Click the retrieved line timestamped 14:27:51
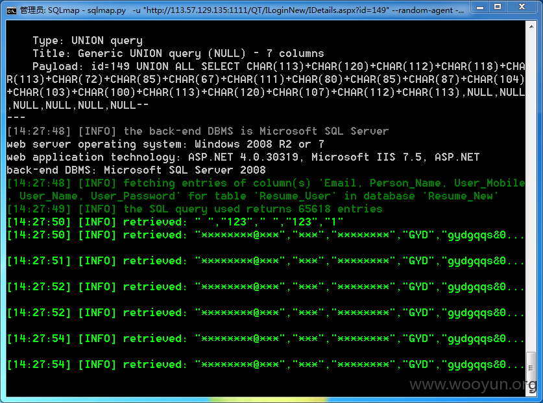543x403 pixels. (x=266, y=261)
